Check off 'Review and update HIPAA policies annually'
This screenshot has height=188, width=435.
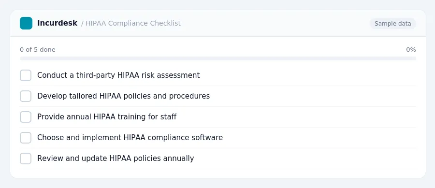click(26, 159)
